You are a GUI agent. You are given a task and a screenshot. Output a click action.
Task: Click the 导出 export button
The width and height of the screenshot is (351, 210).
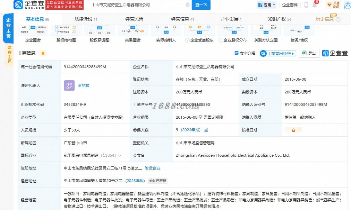click(309, 53)
